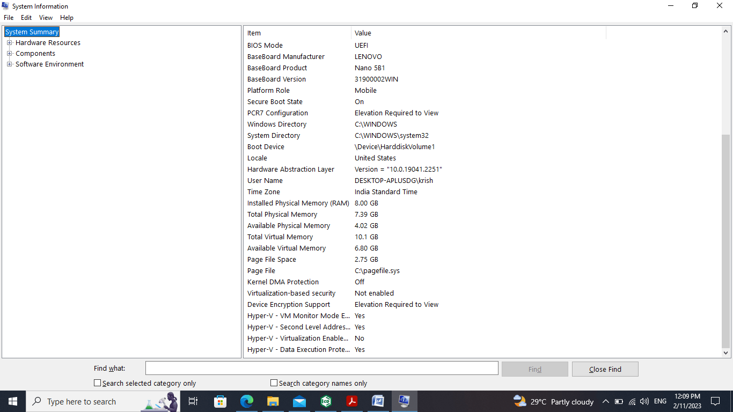Click the battery status tray icon
The height and width of the screenshot is (412, 733).
[619, 401]
